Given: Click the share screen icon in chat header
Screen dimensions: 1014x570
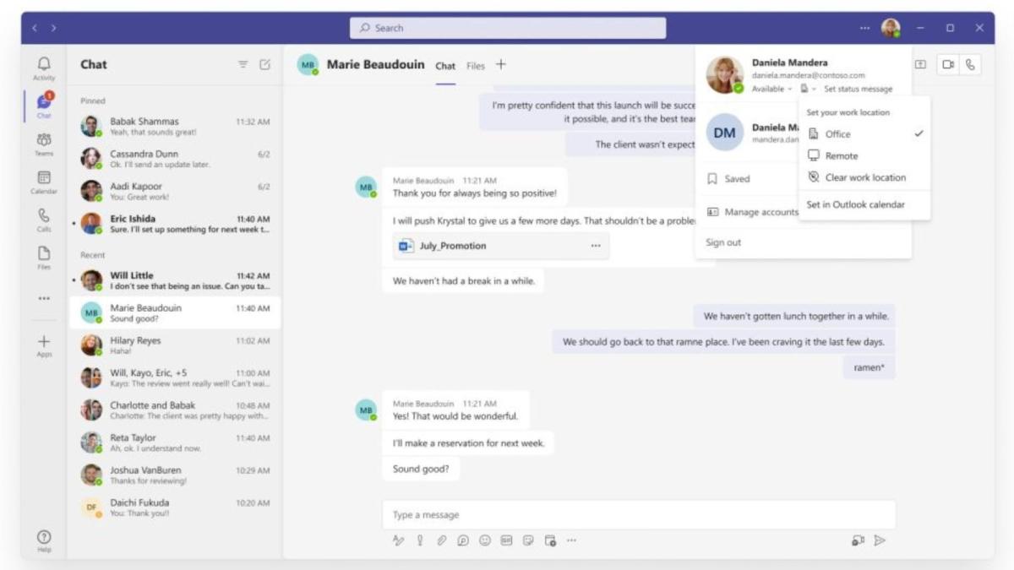Looking at the screenshot, I should click(x=921, y=64).
